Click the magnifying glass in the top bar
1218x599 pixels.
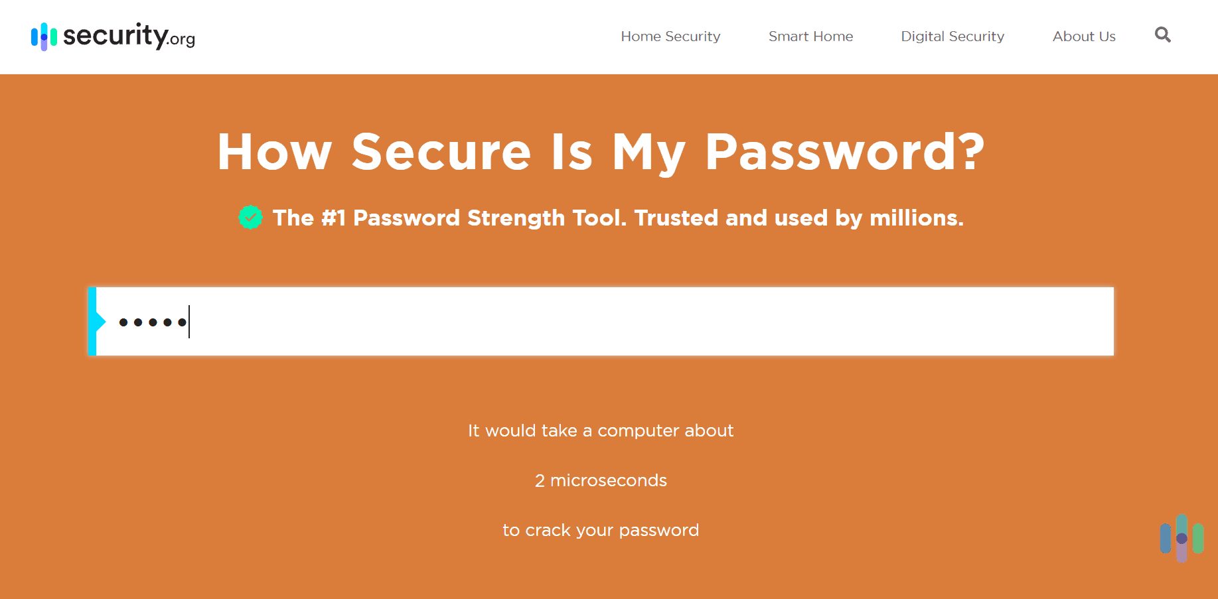(x=1162, y=35)
